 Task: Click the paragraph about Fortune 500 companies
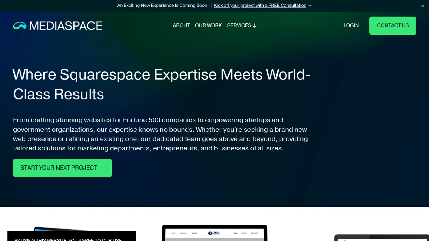point(160,134)
